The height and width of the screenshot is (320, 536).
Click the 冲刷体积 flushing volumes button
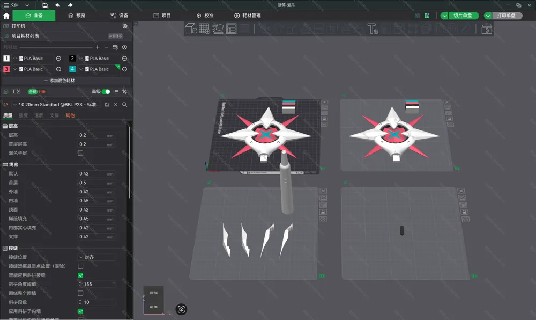coord(116,36)
